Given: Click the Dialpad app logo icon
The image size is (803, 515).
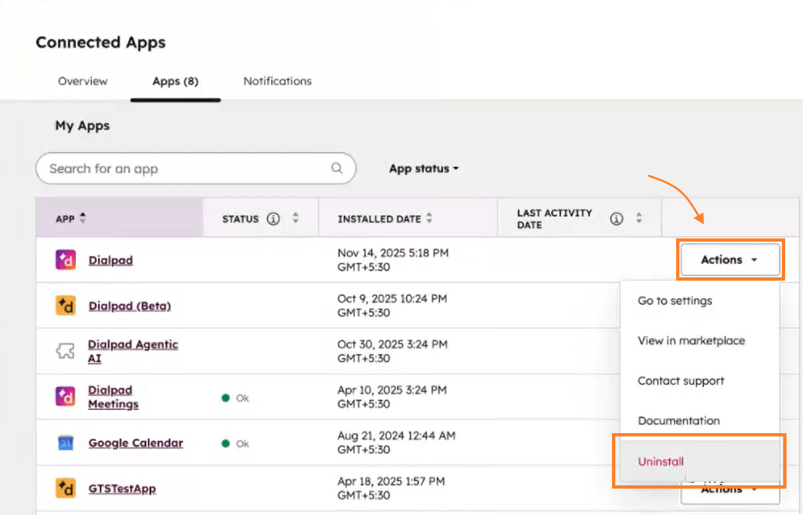Looking at the screenshot, I should coord(65,260).
